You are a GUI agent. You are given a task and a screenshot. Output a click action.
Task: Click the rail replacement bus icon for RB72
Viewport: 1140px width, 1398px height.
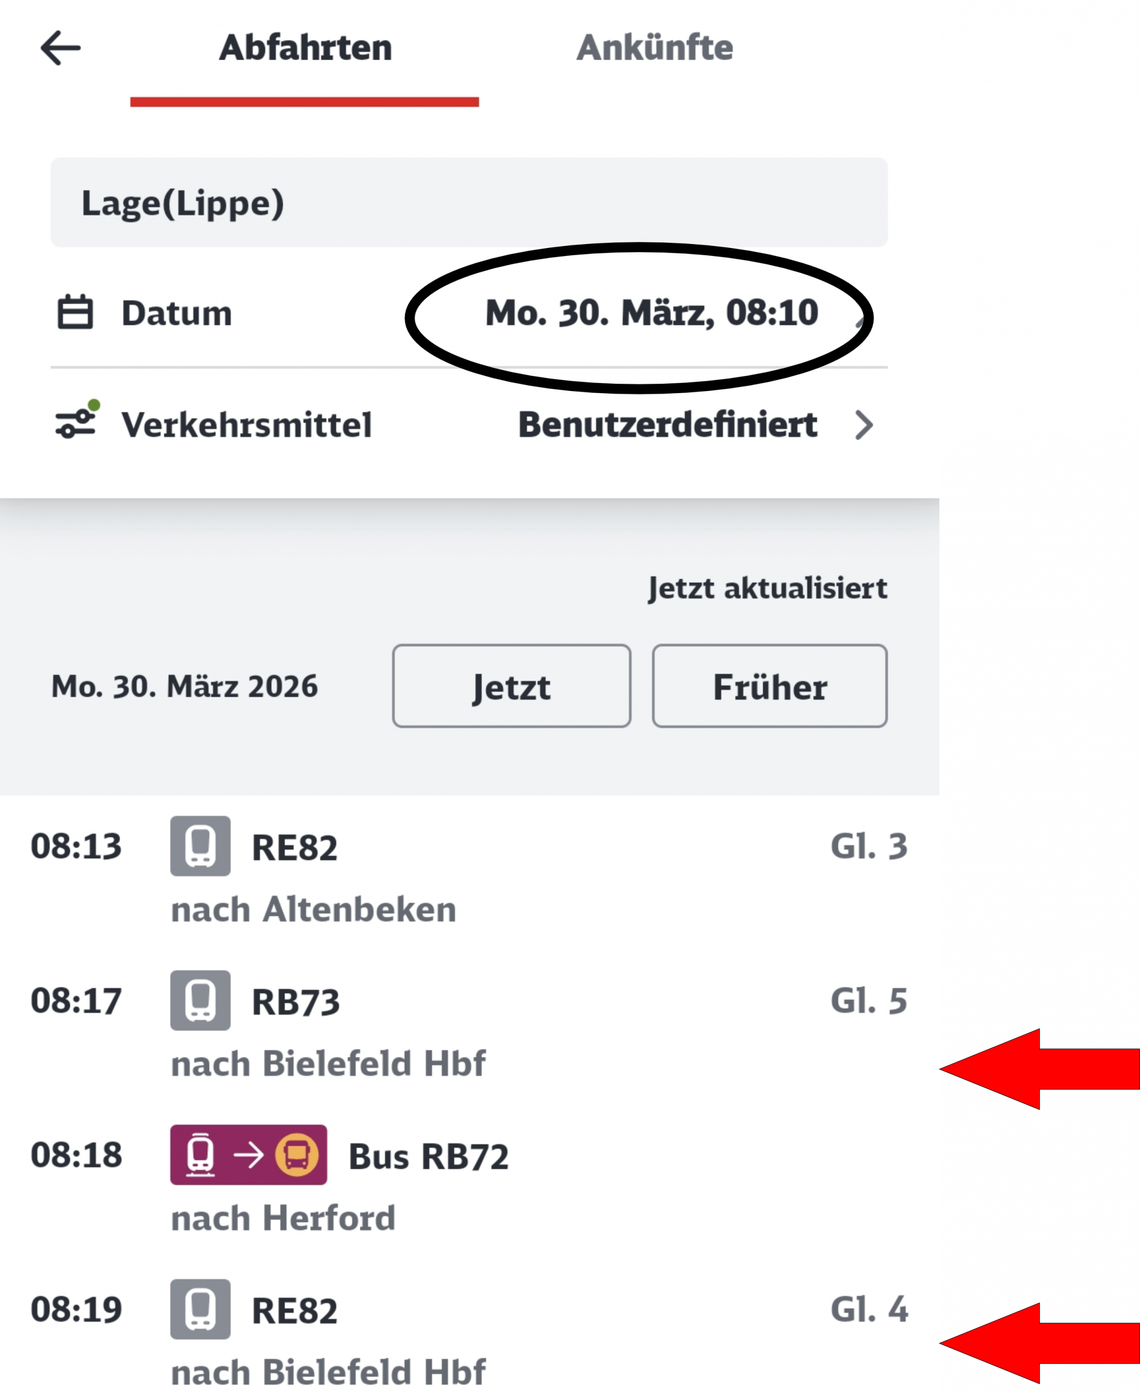coord(248,1154)
